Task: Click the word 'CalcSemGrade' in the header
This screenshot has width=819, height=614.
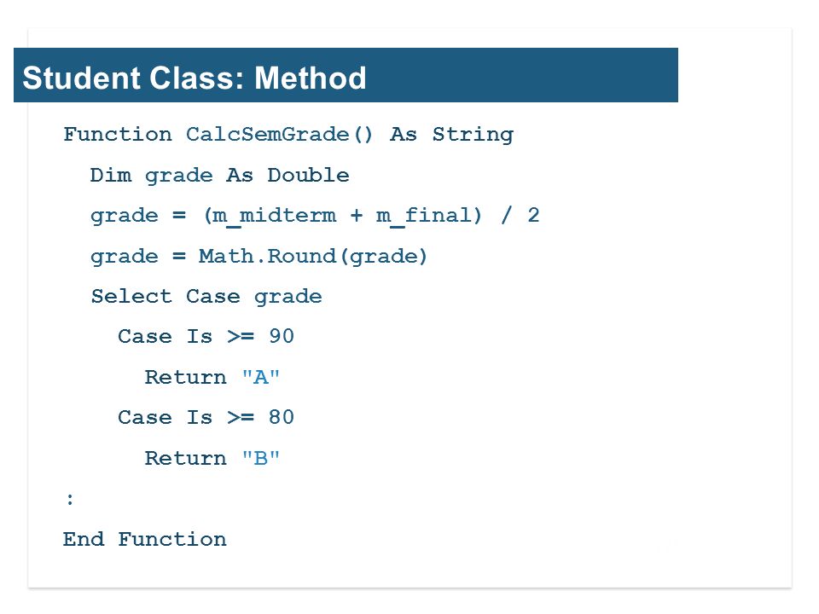Action: [x=267, y=134]
